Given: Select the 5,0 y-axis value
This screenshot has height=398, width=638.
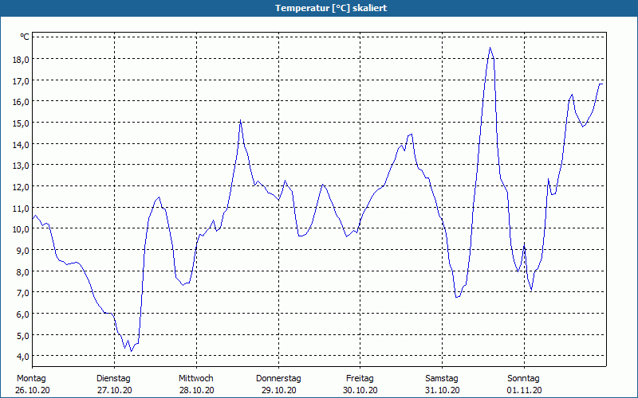Looking at the screenshot, I should click(x=23, y=335).
